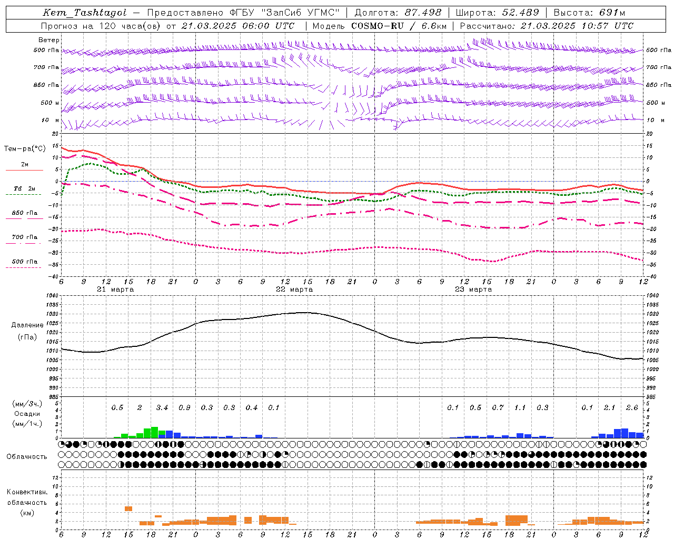The image size is (674, 539).
Task: Select the 23 марта date label
Action: click(473, 289)
